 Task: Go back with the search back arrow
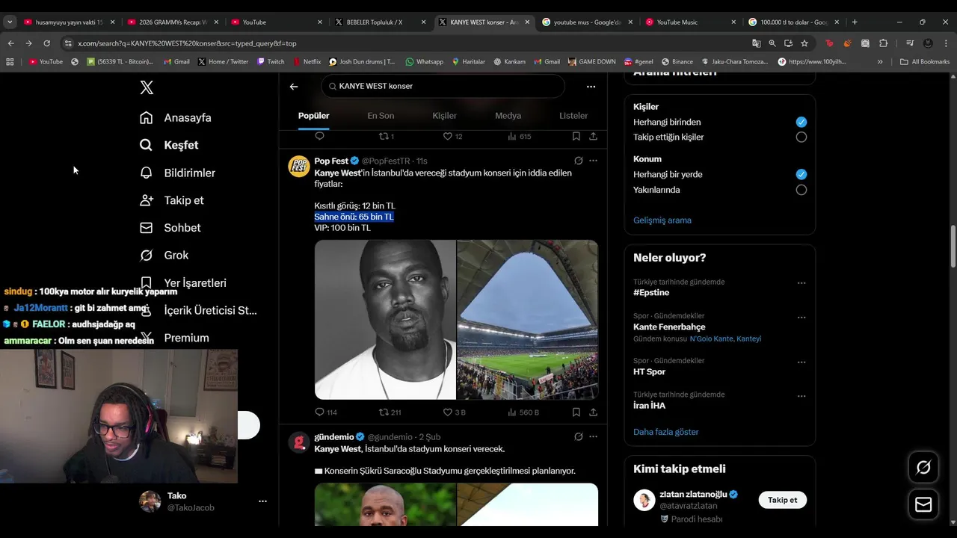(294, 87)
